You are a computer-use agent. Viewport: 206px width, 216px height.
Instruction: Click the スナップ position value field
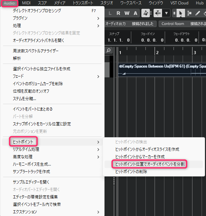(x=119, y=40)
